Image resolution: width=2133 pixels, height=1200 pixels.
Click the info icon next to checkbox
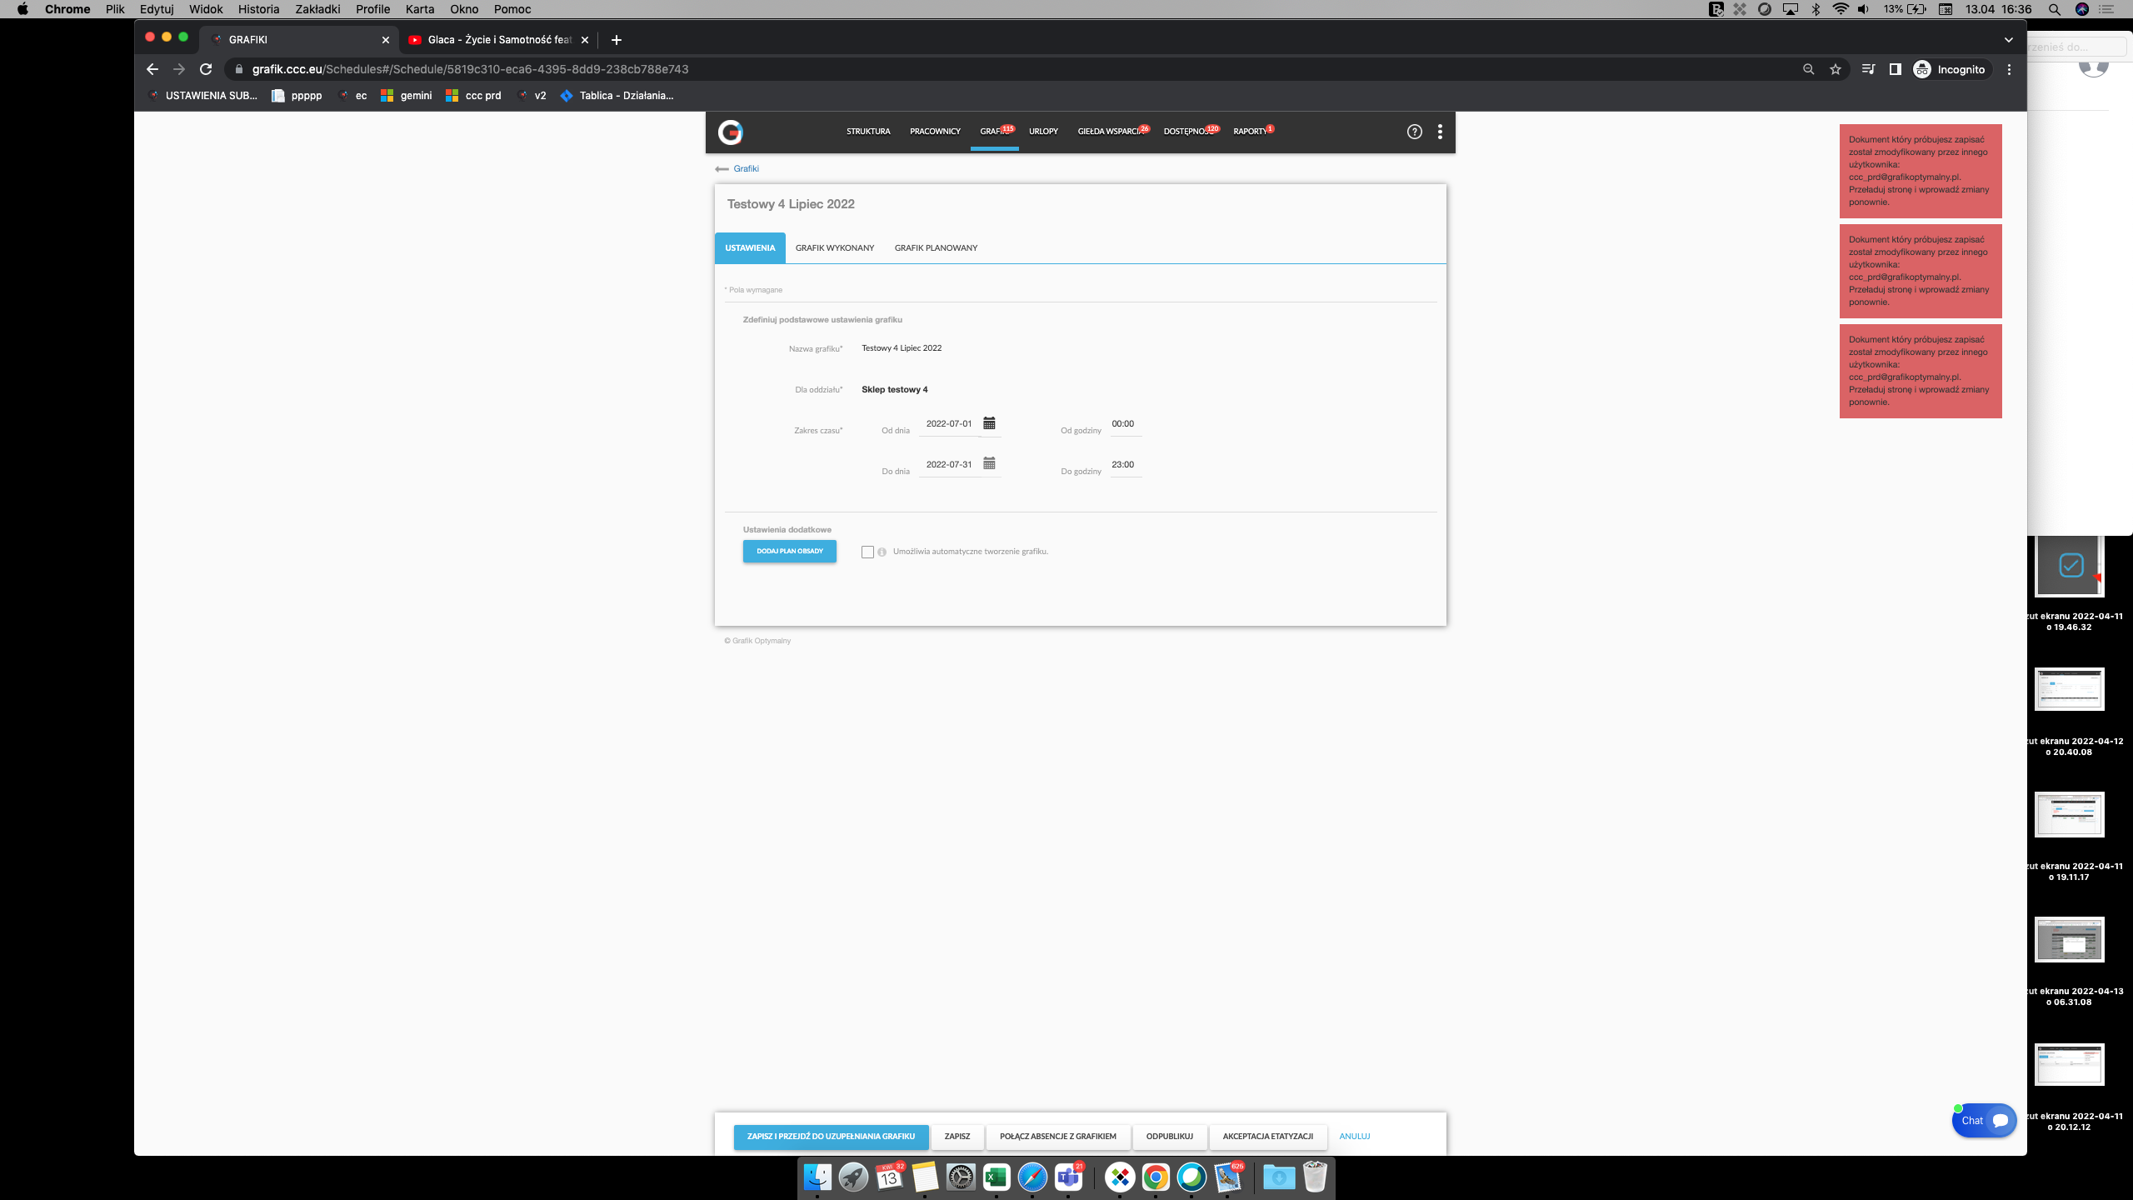[x=882, y=552]
